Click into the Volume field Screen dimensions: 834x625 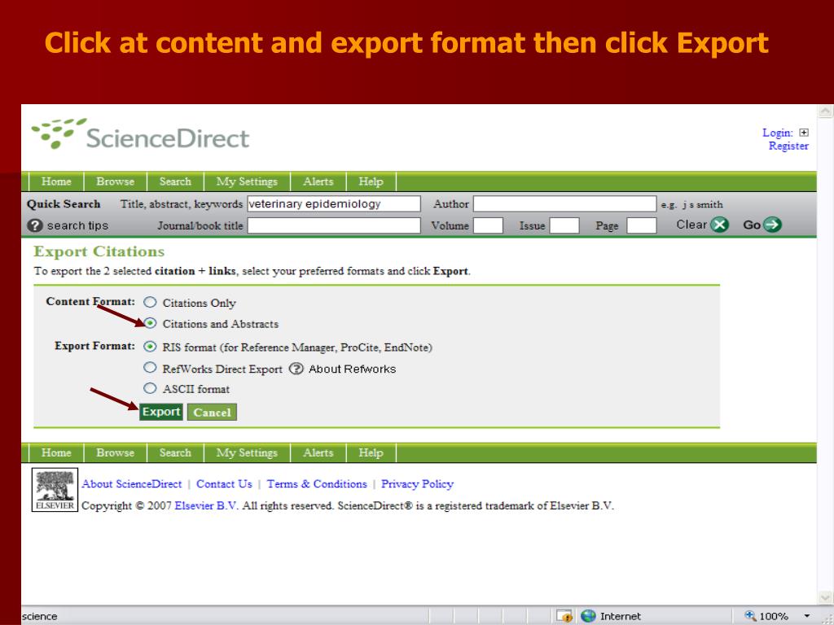488,225
